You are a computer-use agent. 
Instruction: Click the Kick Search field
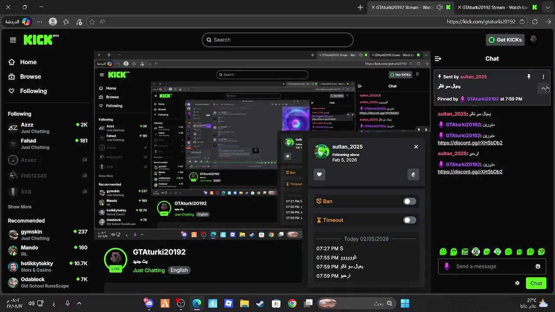(x=277, y=40)
